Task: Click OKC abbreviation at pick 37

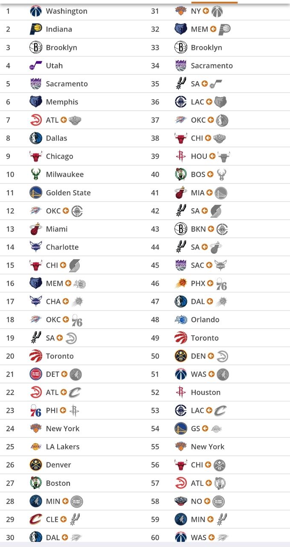Action: tap(198, 120)
